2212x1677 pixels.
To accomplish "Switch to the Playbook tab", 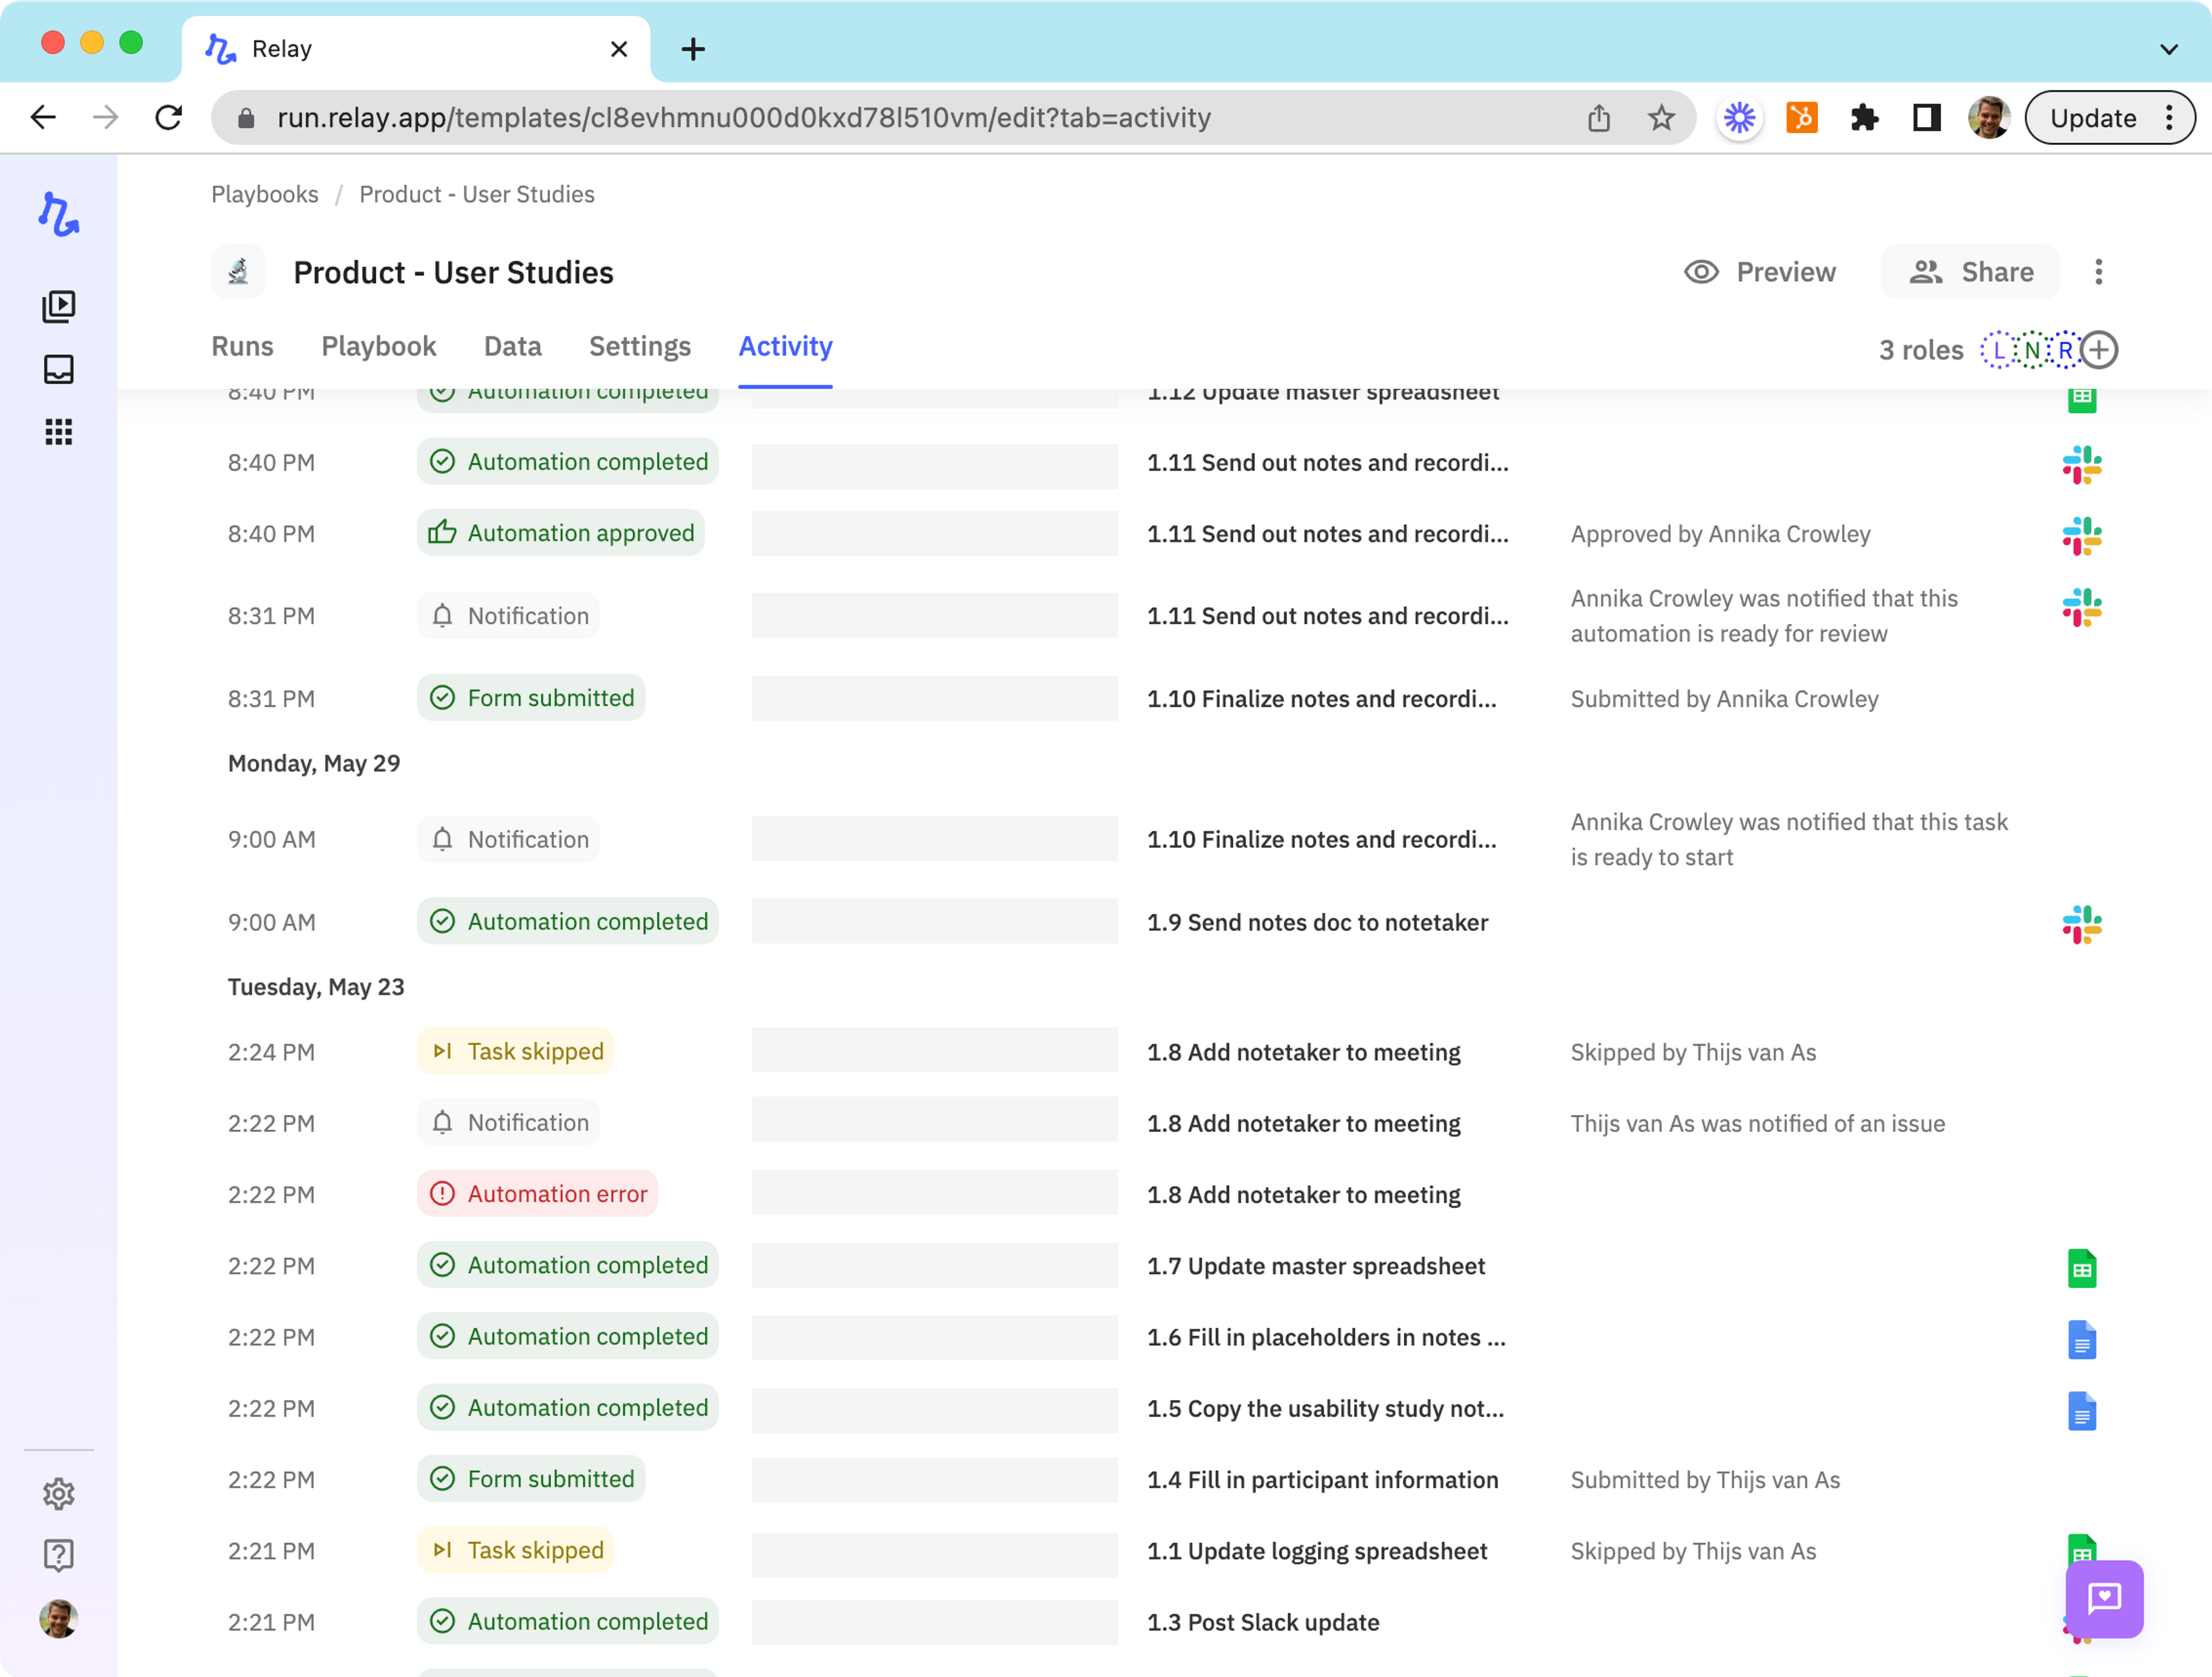I will pos(378,346).
